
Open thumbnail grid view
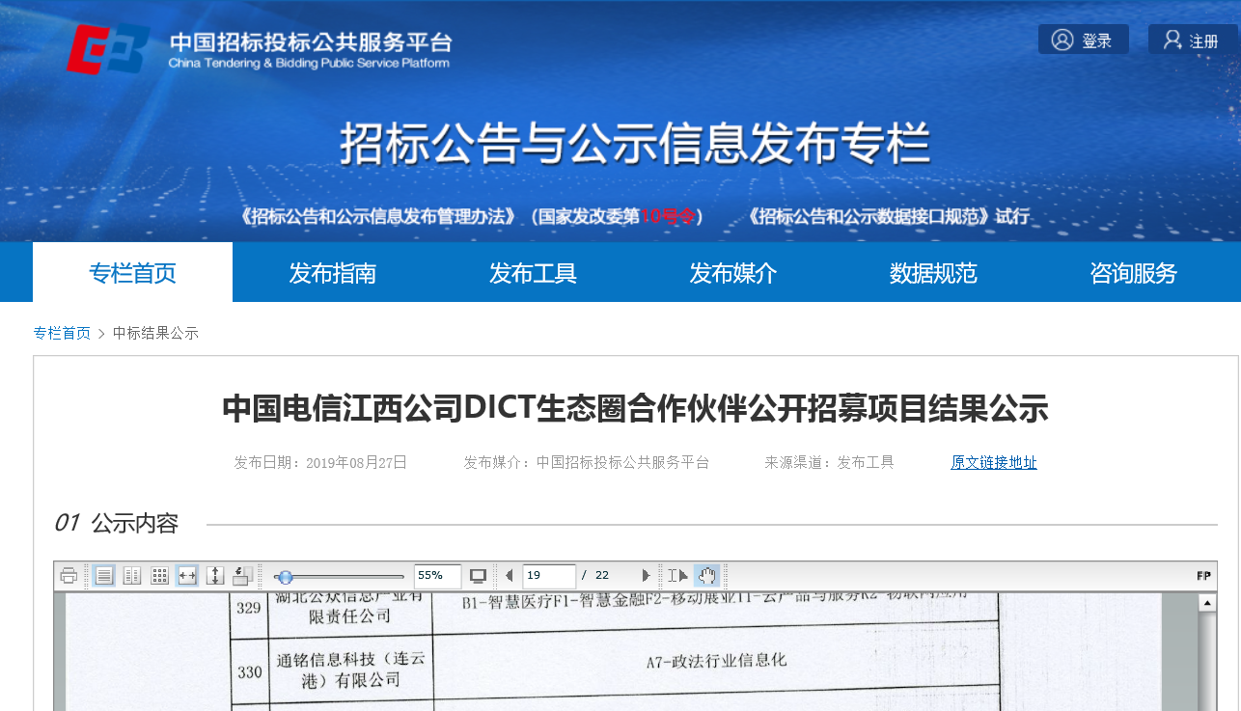pos(160,576)
